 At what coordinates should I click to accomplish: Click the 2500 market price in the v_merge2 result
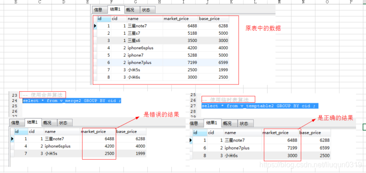tap(98, 153)
